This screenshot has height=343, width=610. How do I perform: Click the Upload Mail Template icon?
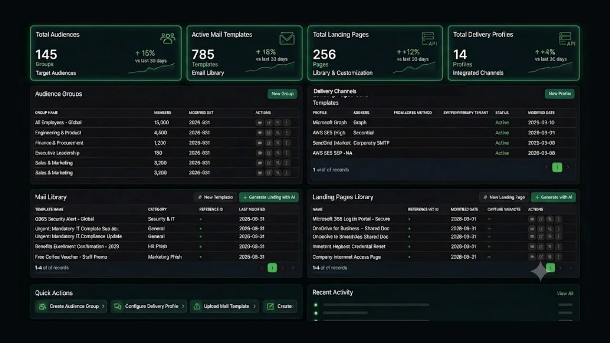[x=196, y=306]
